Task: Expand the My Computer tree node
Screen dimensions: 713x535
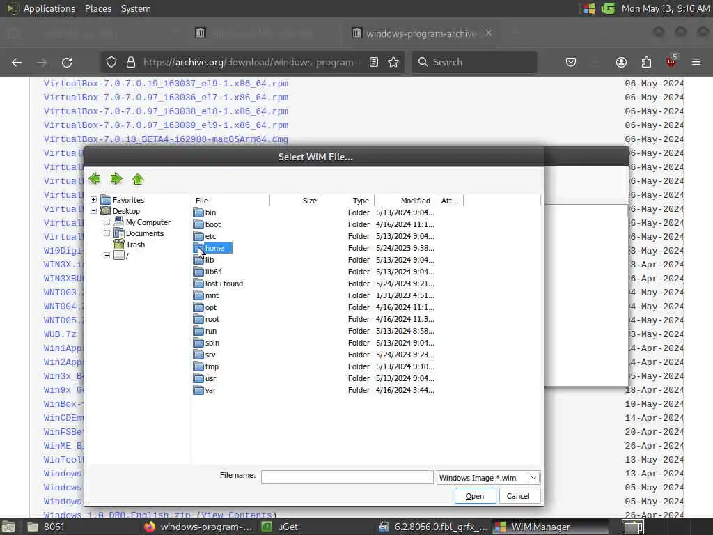Action: (107, 222)
